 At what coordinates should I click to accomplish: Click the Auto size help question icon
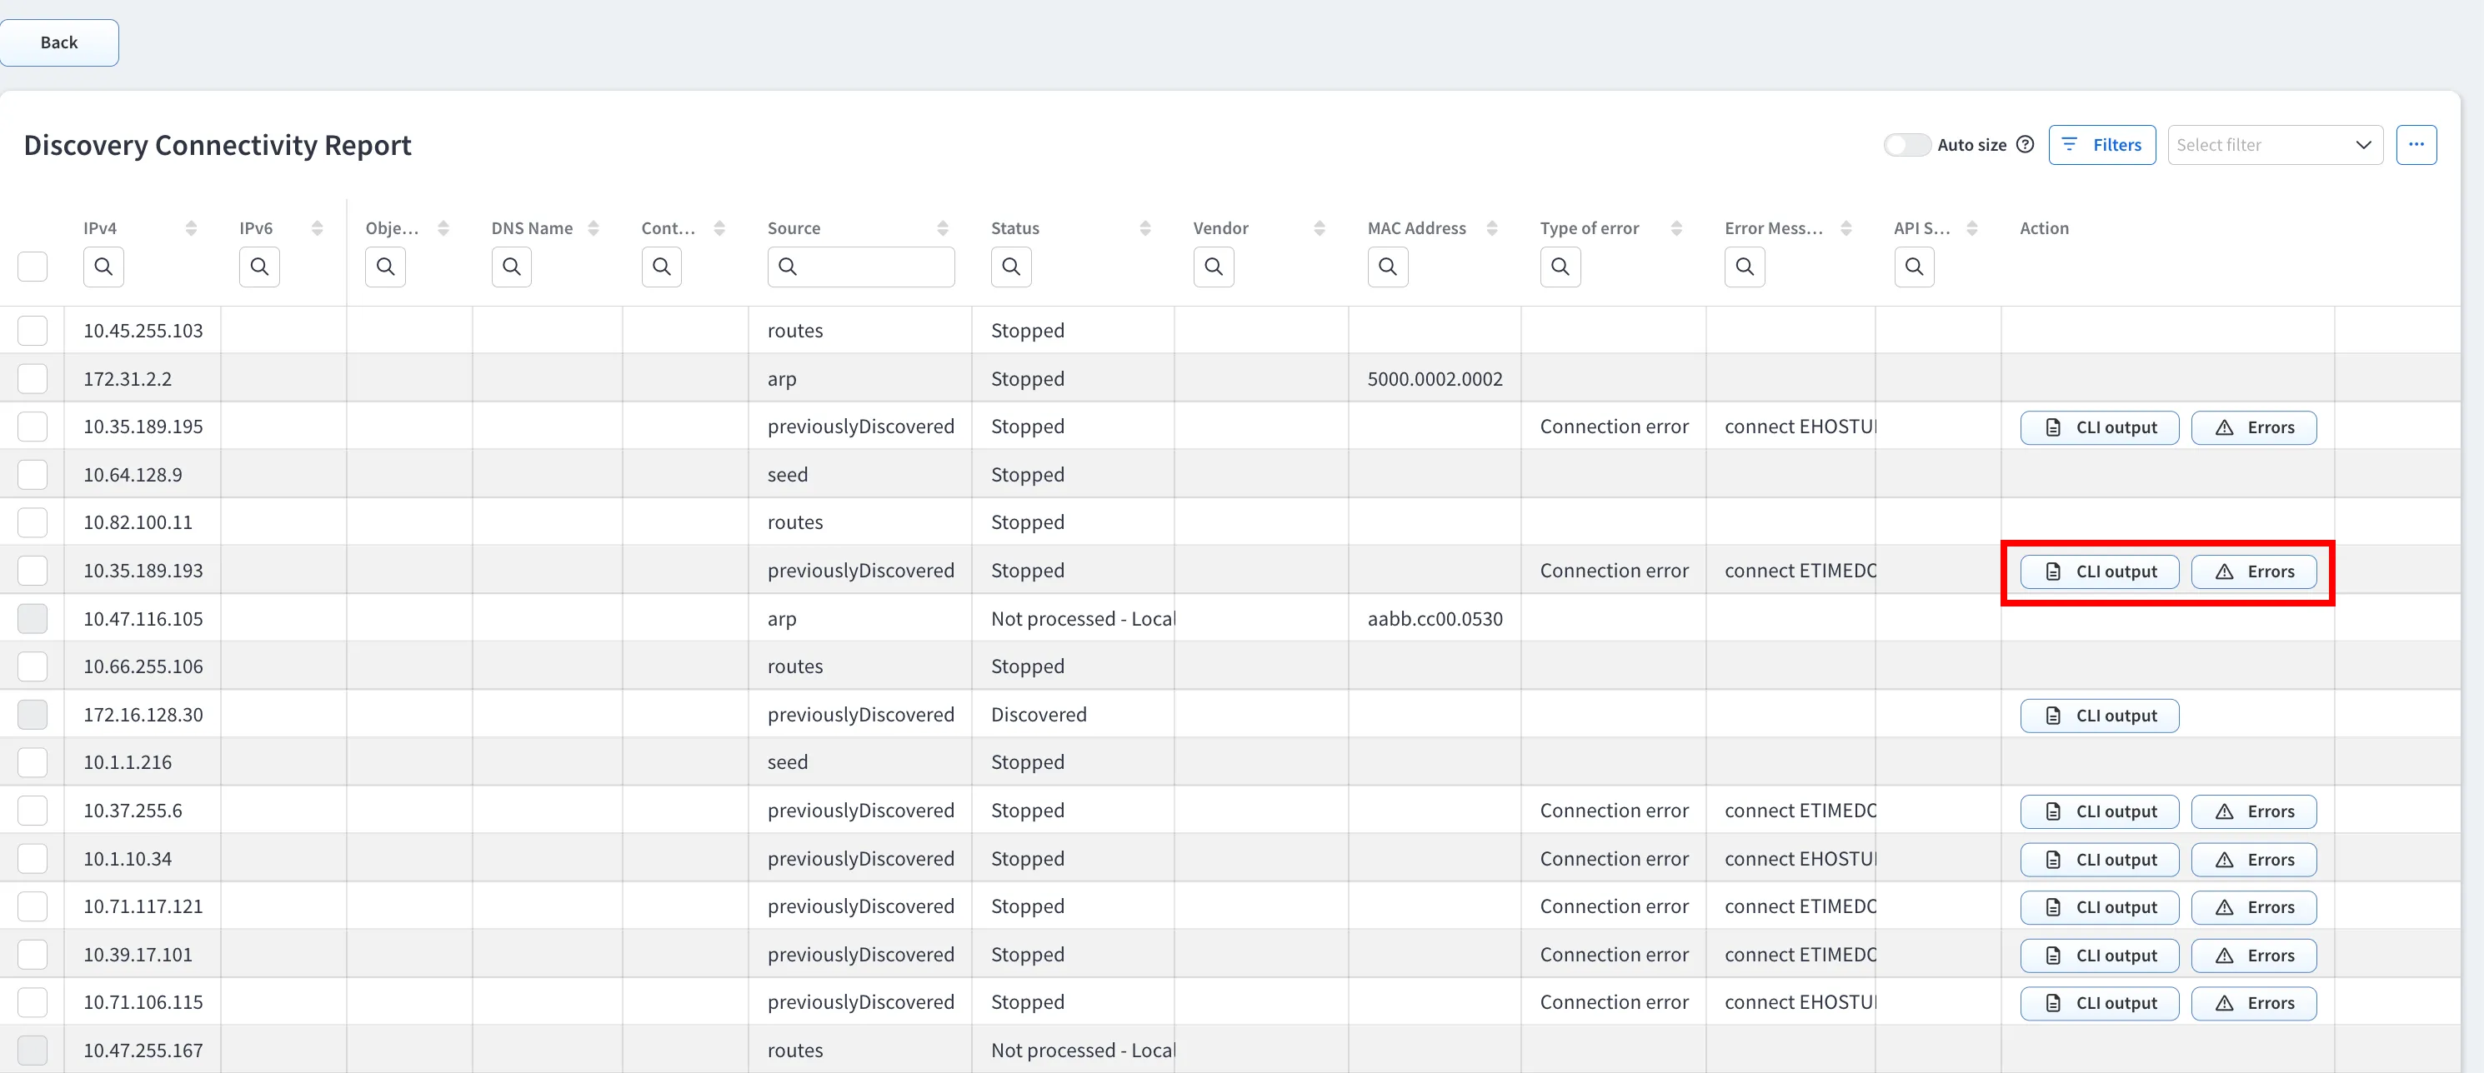click(x=2025, y=145)
